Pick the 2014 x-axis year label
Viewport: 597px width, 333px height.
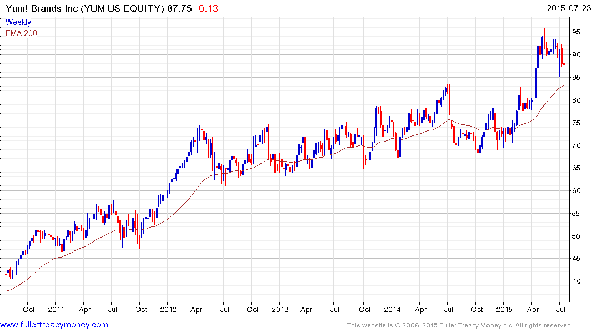pyautogui.click(x=393, y=309)
